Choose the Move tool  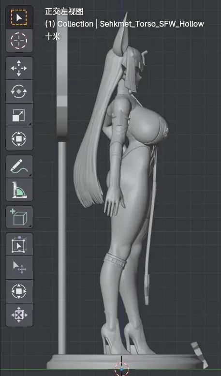(x=19, y=68)
